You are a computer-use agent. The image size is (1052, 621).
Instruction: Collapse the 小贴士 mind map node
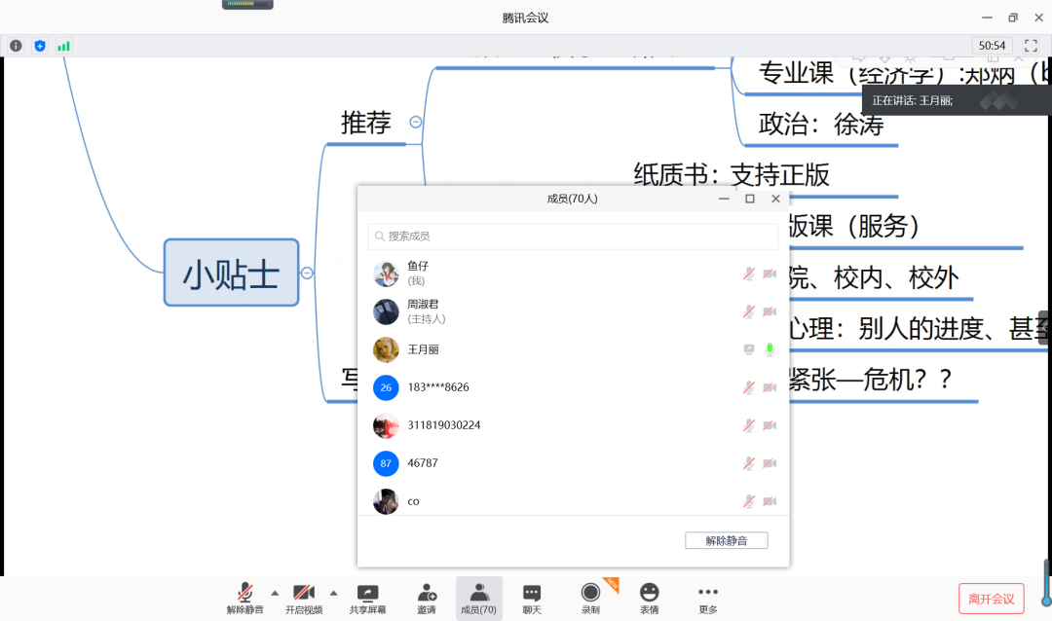tap(307, 273)
